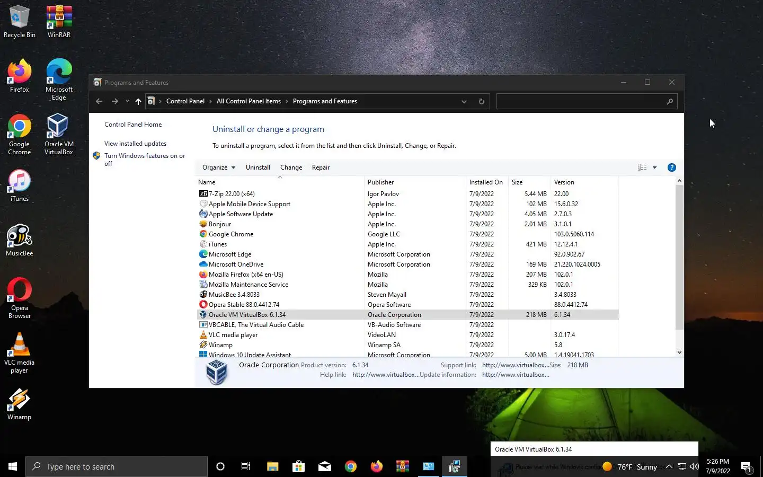The width and height of the screenshot is (763, 477).
Task: Open the Organize dropdown menu
Action: [218, 167]
